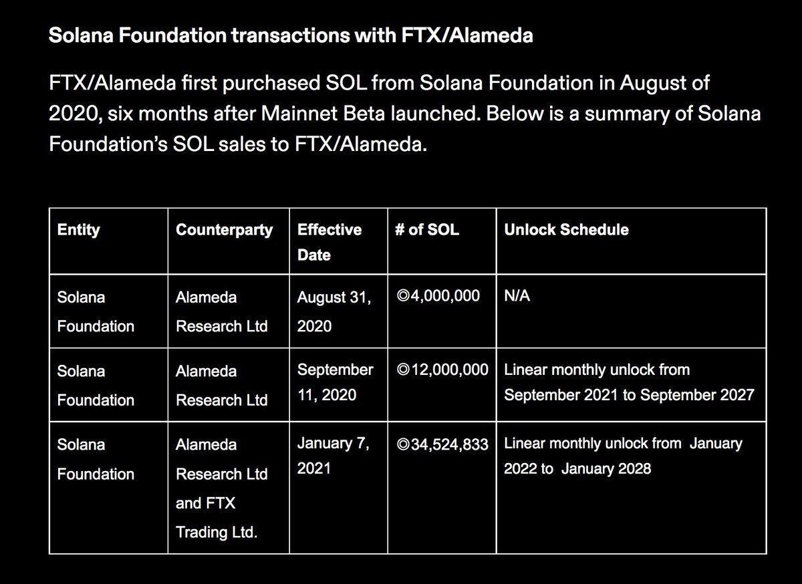Click the SOL symbol before 34,524,833
Viewport: 802px width, 584px height.
402,444
